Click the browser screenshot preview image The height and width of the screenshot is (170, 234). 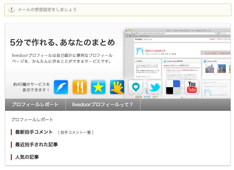point(178,64)
